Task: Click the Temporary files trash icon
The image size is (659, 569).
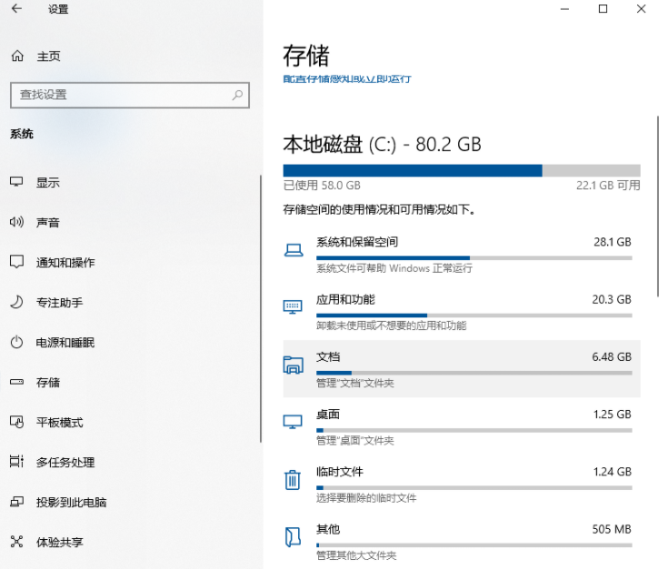Action: 293,479
